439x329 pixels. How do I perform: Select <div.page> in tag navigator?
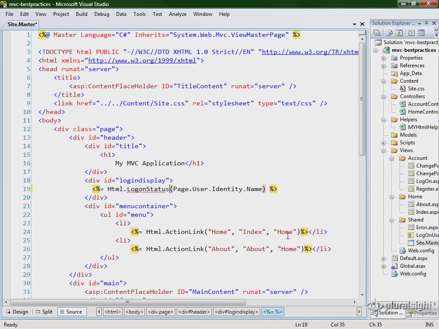pyautogui.click(x=160, y=312)
